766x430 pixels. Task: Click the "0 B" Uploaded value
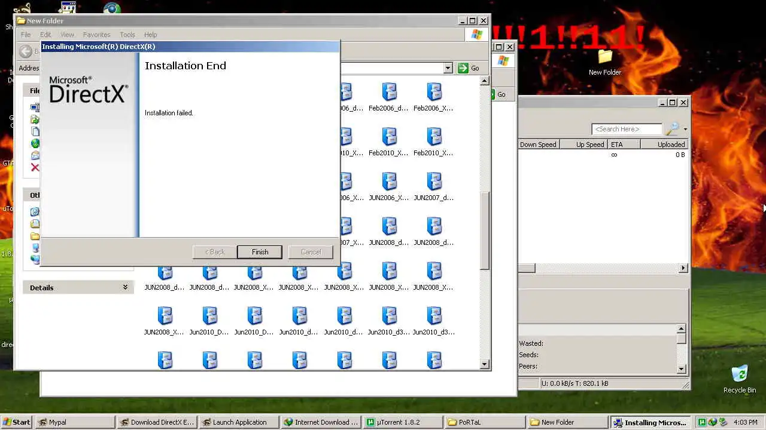680,155
